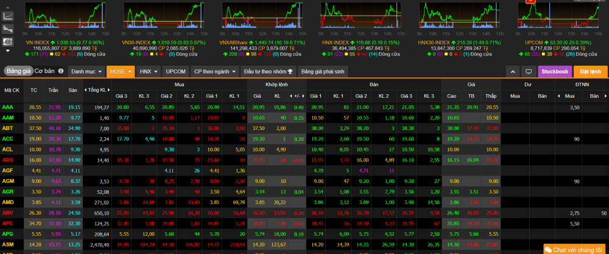Click the left arrow beside Tổng KL header
The width and height of the screenshot is (609, 254).
tap(86, 90)
